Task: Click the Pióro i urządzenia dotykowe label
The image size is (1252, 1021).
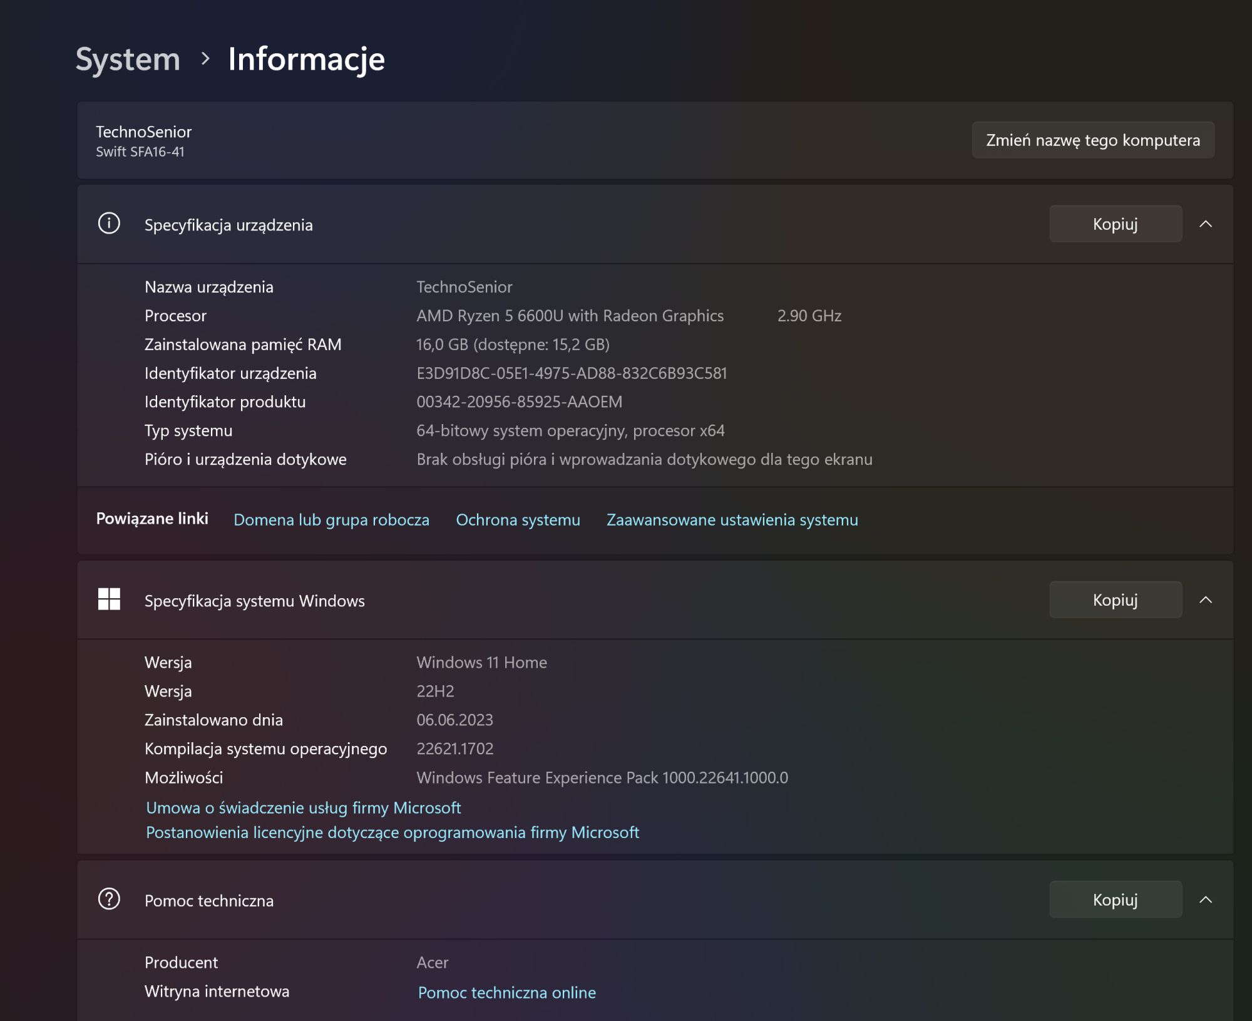Action: 245,460
